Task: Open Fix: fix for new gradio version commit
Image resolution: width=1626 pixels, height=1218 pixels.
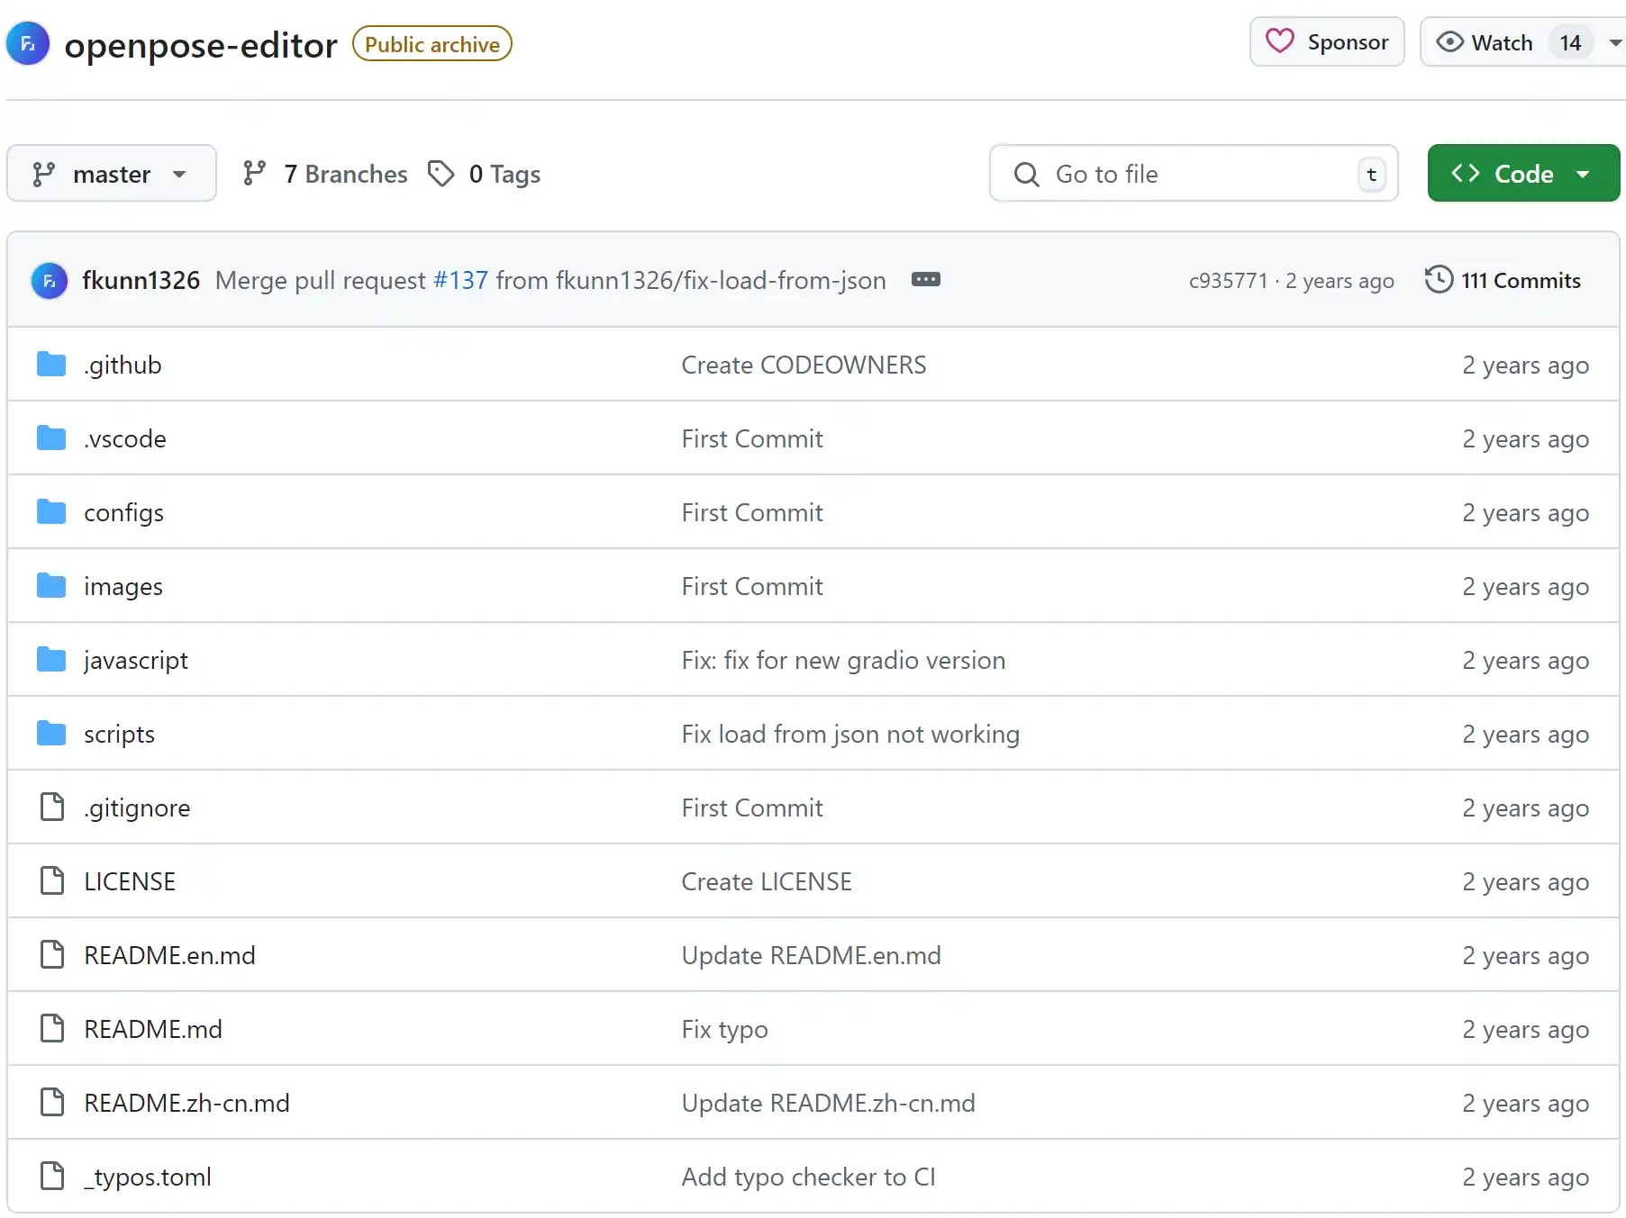Action: pyautogui.click(x=843, y=661)
